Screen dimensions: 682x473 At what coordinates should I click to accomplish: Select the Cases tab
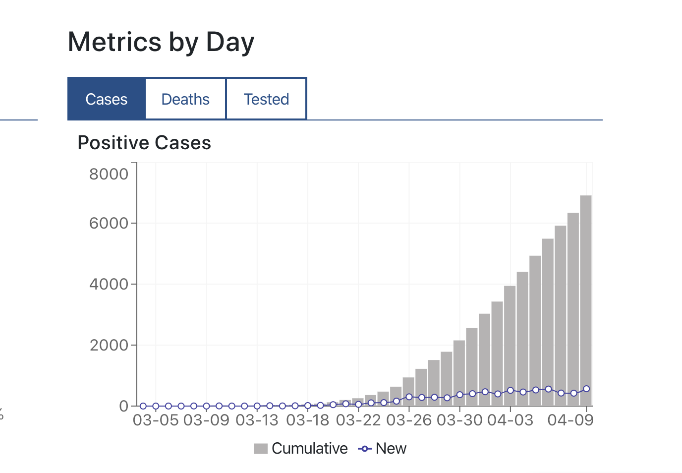click(x=107, y=99)
